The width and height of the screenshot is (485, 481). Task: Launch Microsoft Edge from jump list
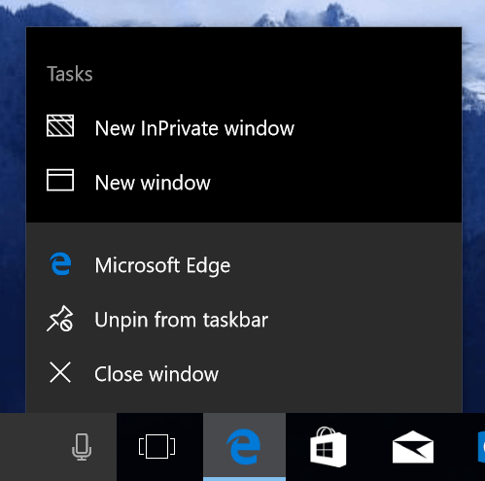coord(244,265)
